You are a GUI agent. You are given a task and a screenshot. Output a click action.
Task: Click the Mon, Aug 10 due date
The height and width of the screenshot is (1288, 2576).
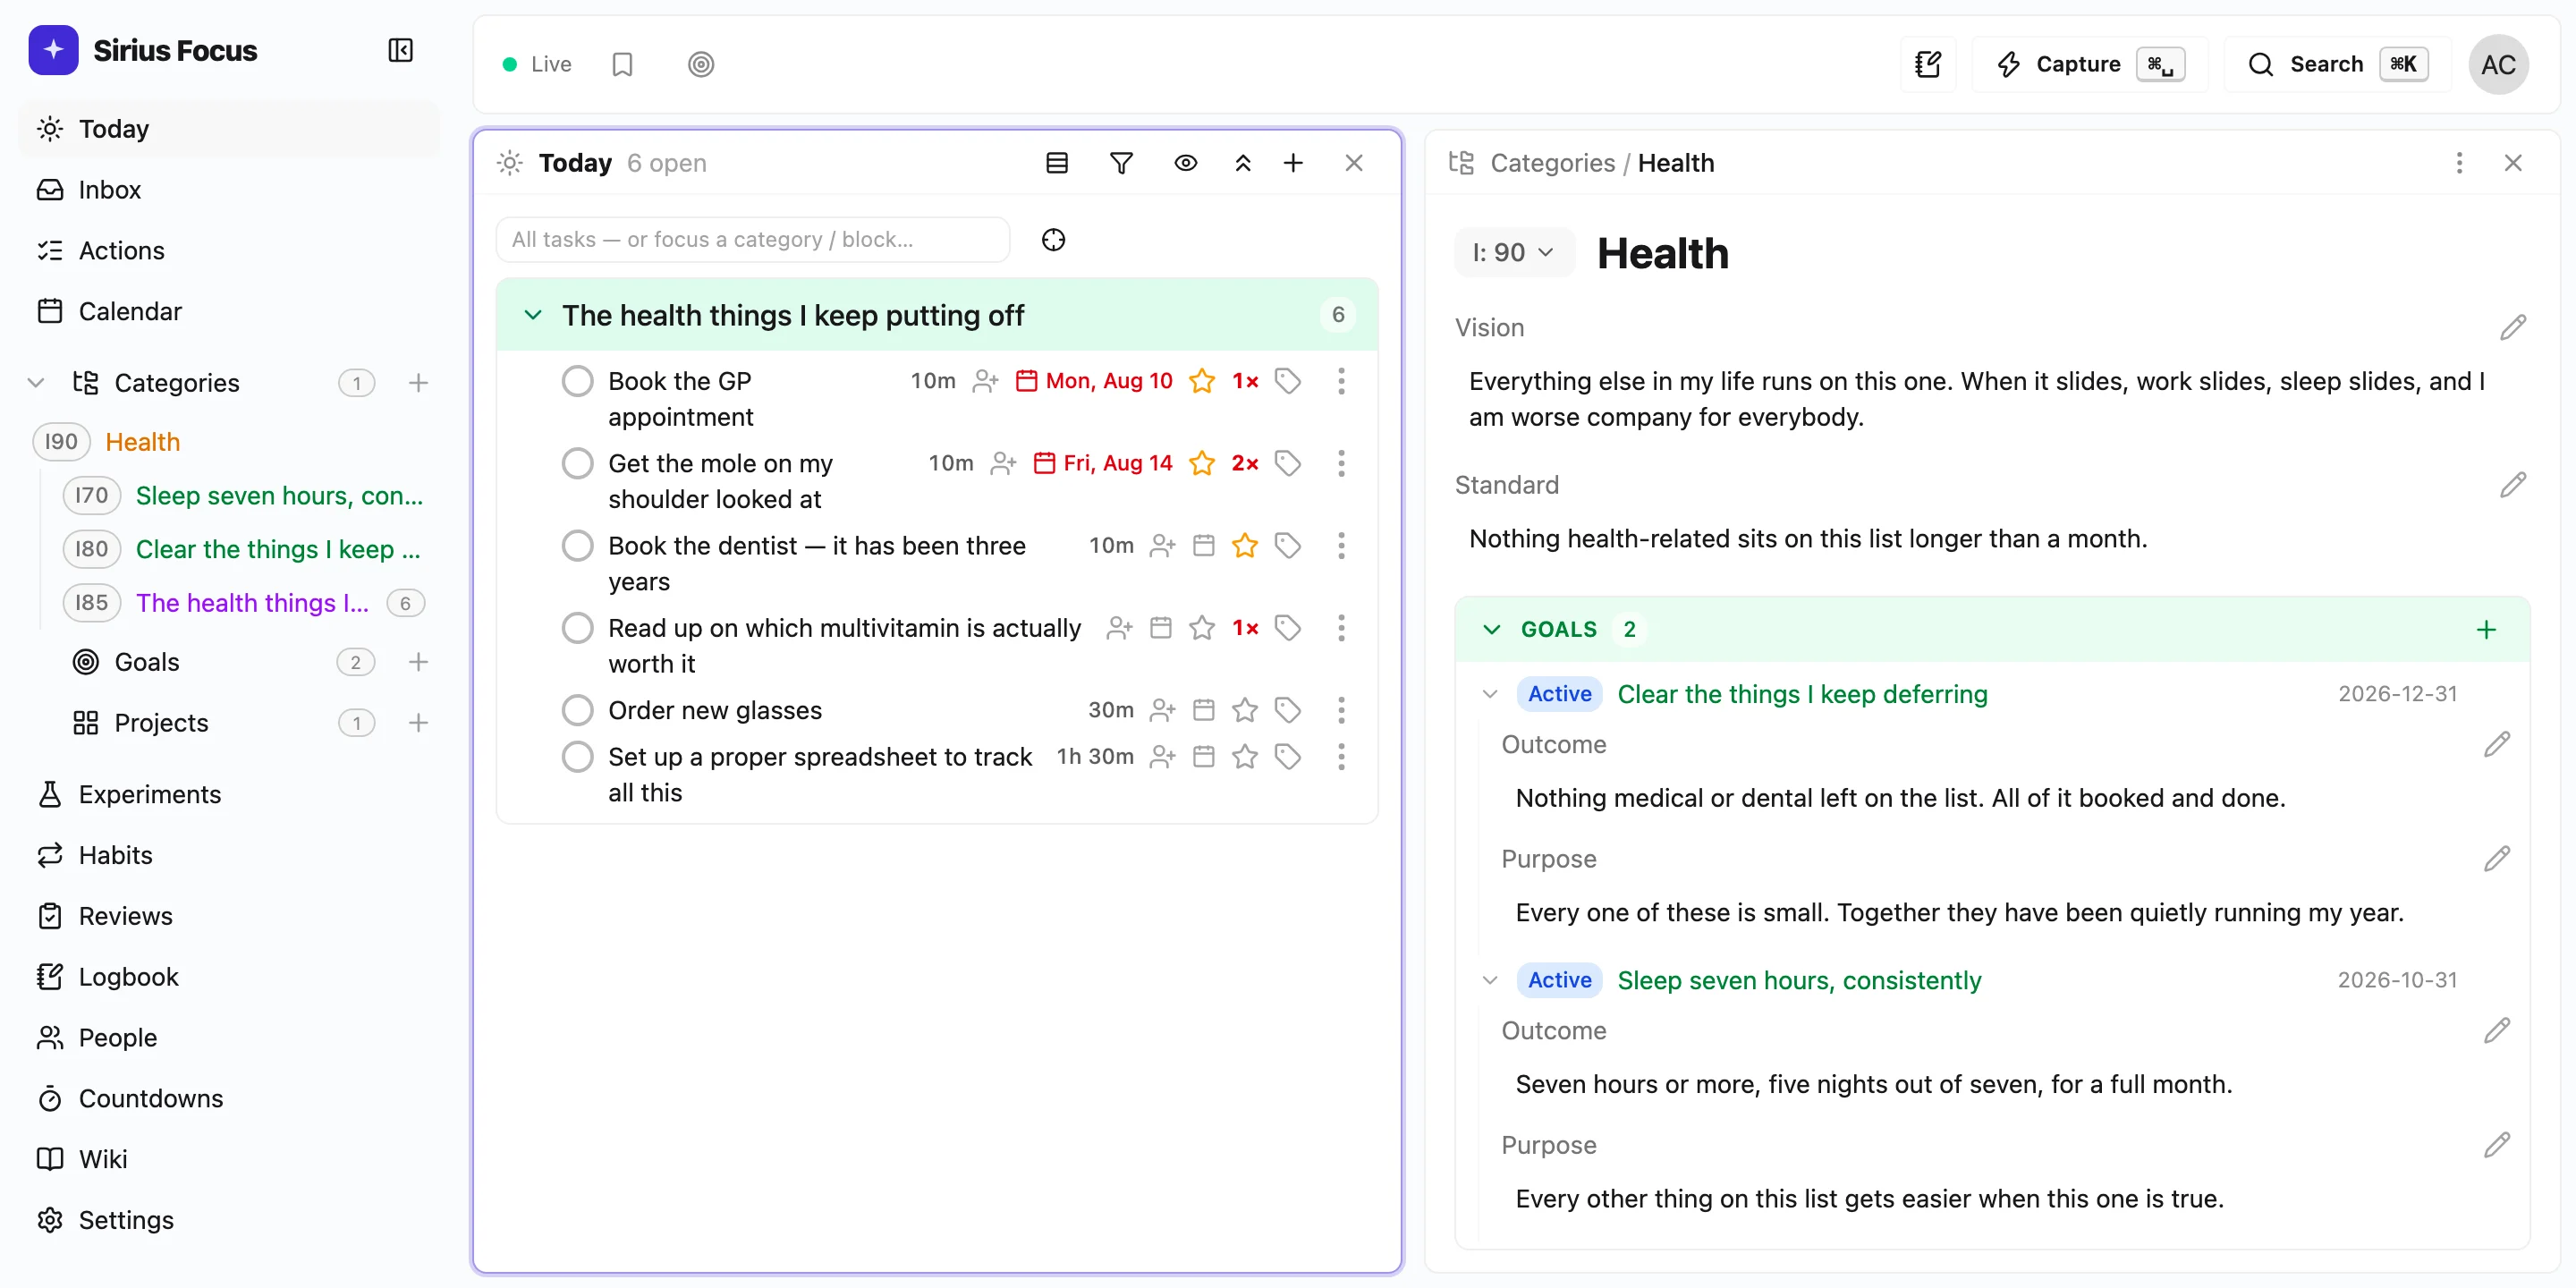click(1094, 381)
